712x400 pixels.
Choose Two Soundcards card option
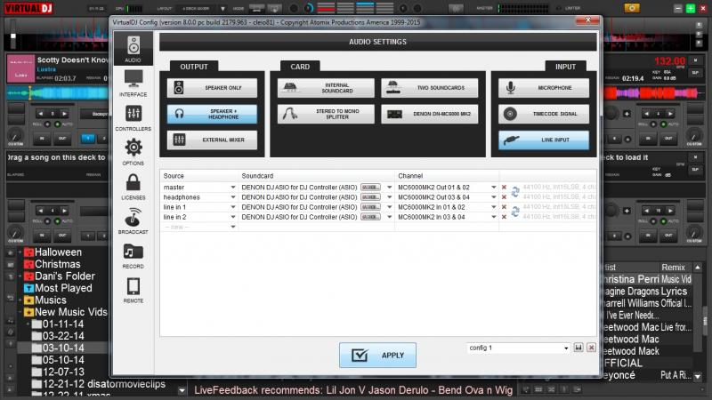(429, 88)
